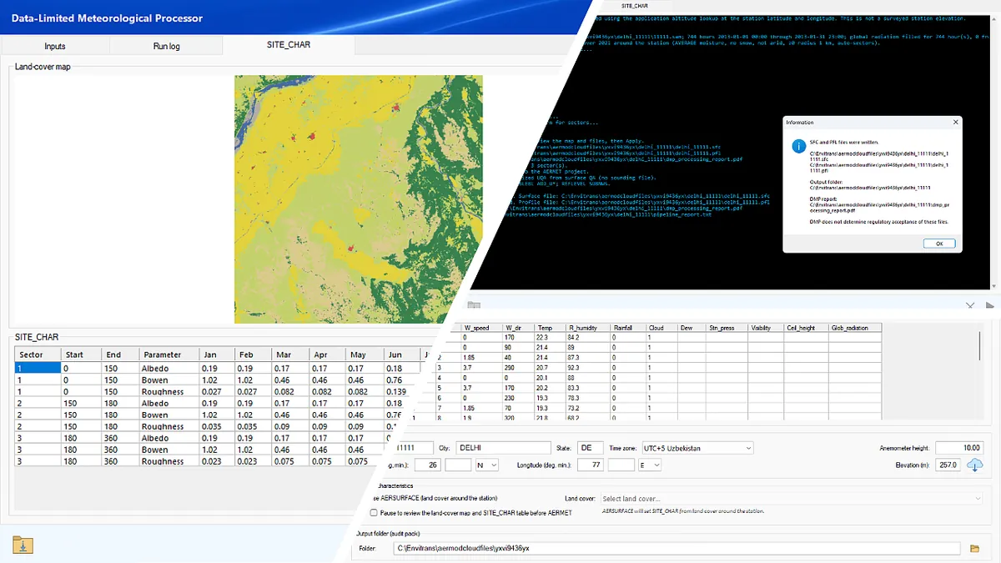Click the Feb column header
The image size is (1001, 563).
[253, 354]
